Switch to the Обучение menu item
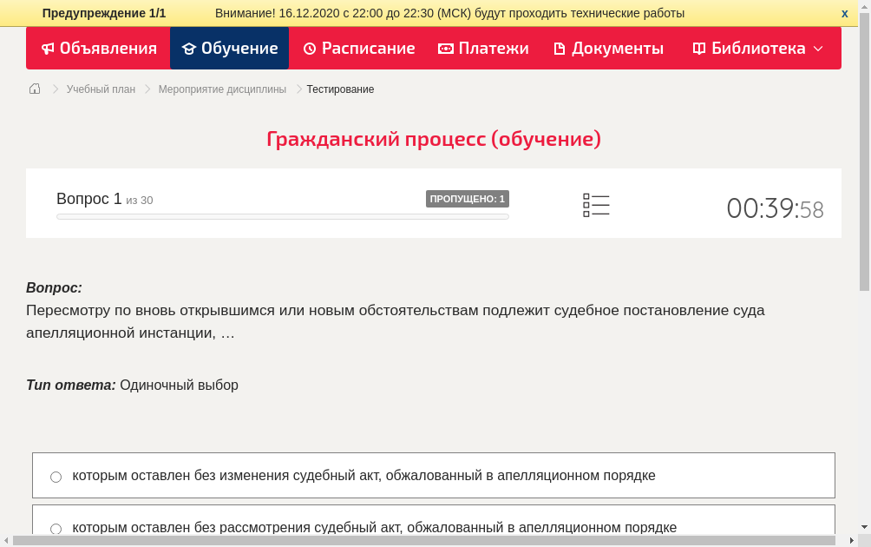Image resolution: width=871 pixels, height=547 pixels. [229, 49]
